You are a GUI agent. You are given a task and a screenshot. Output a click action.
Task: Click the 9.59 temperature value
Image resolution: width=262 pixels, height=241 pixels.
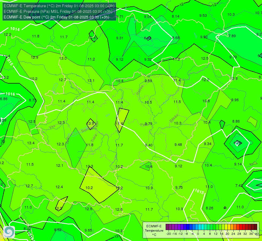pos(148,81)
